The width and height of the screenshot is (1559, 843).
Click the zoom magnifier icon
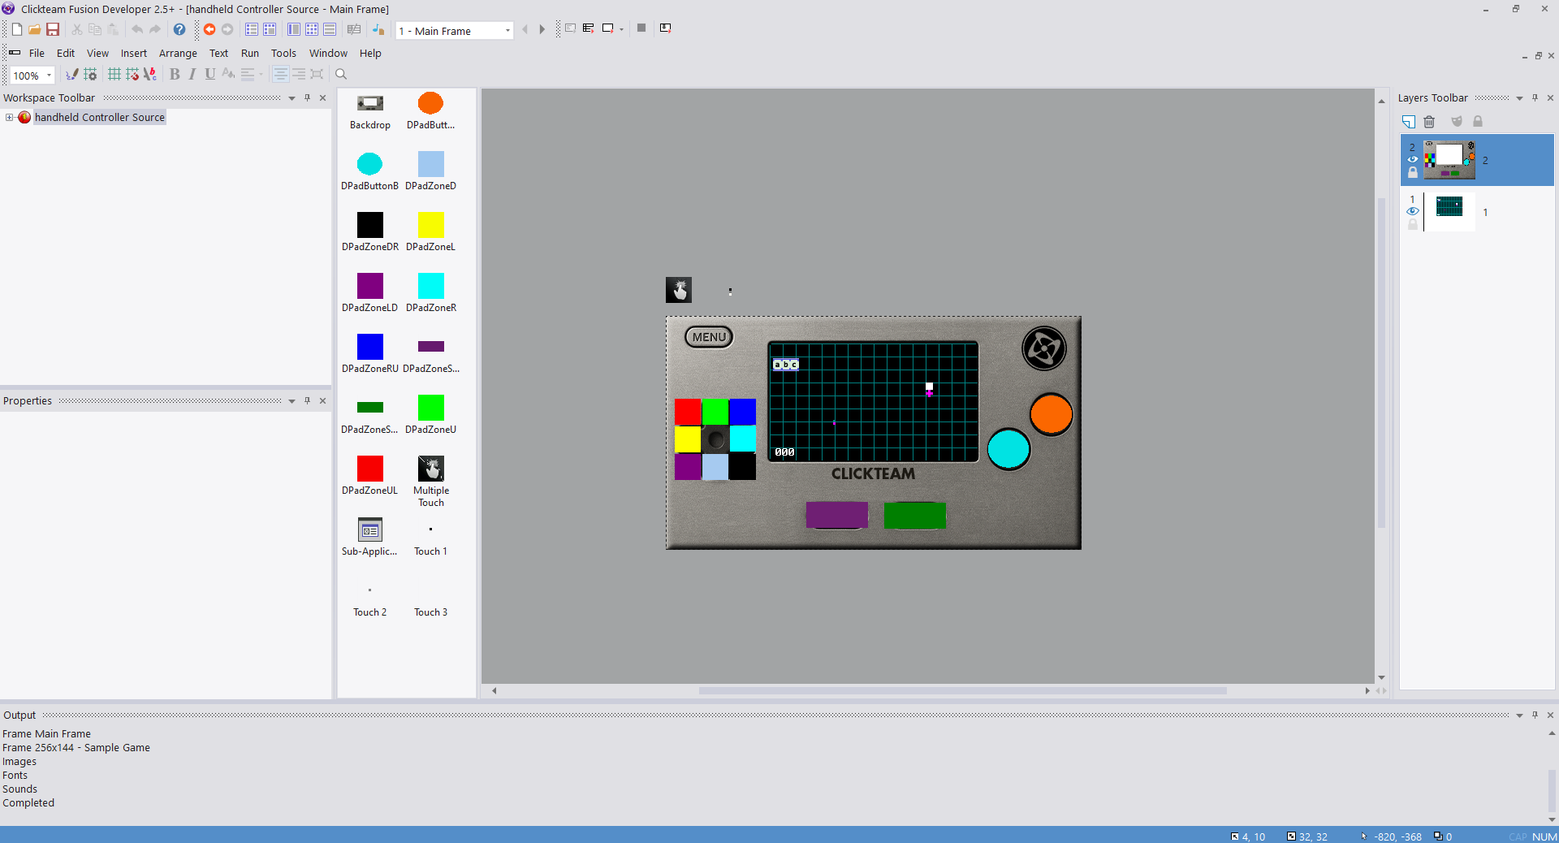pos(341,75)
